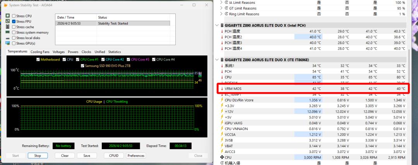Click the voltage bolt icon for +12V

[x=222, y=112]
